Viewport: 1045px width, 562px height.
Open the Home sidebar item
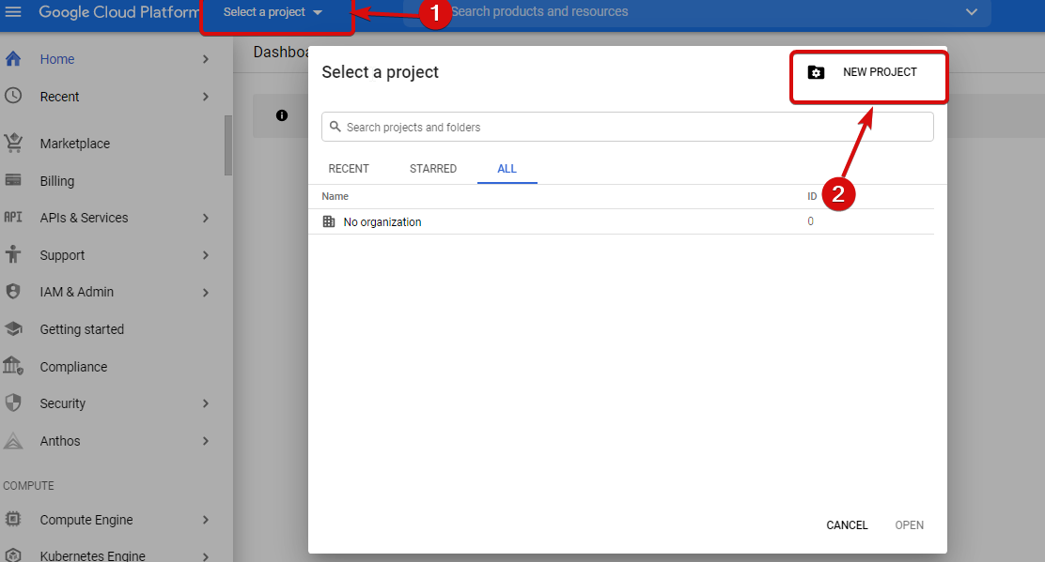[57, 59]
